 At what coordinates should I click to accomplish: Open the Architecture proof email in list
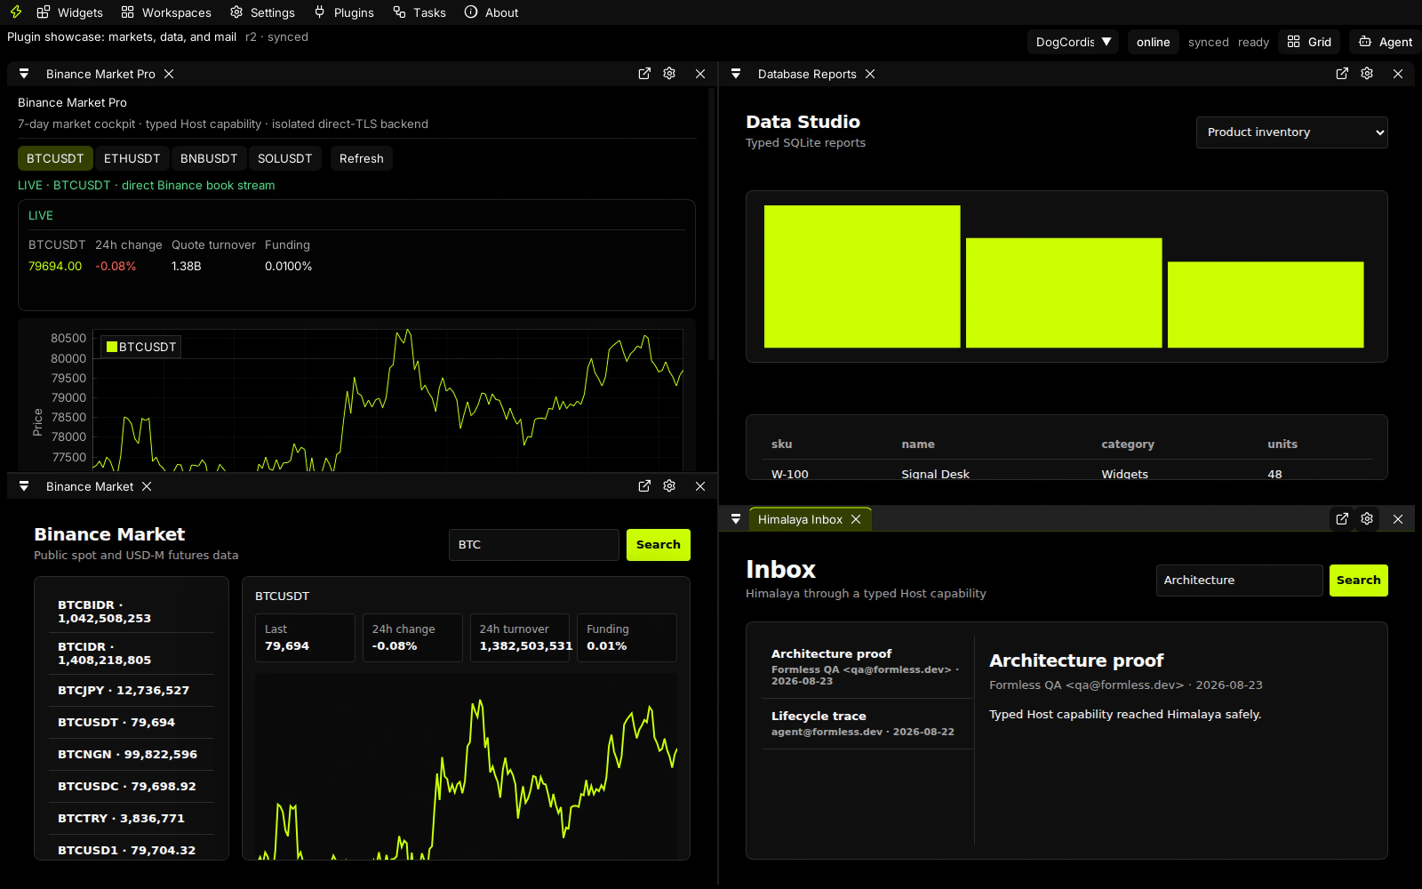[867, 667]
